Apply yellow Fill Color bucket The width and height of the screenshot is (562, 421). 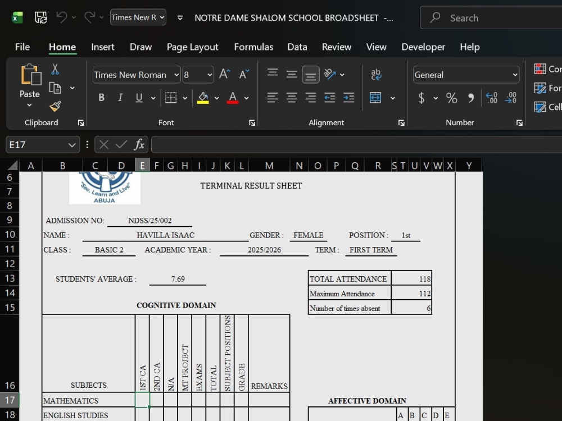203,98
